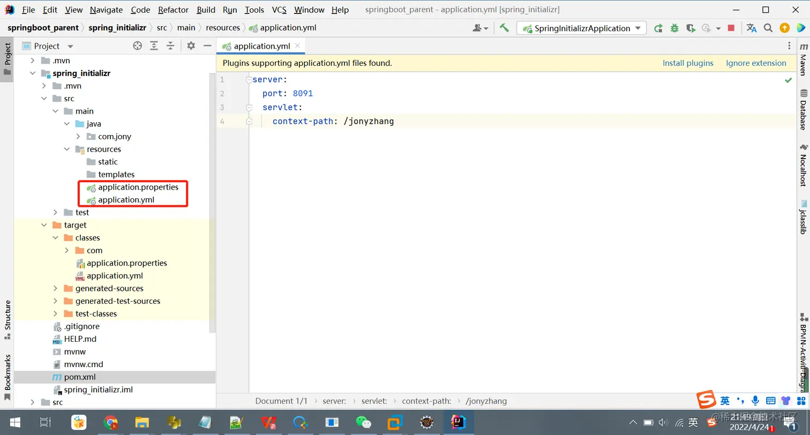The image size is (810, 435).
Task: Click context-path breadcrumb in status bar
Action: coord(426,401)
